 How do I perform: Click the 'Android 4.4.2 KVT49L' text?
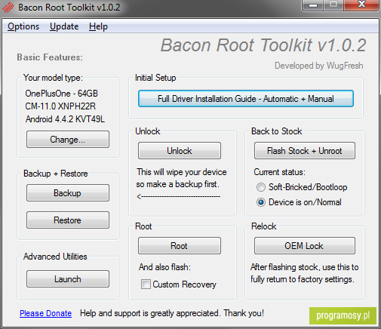65,119
